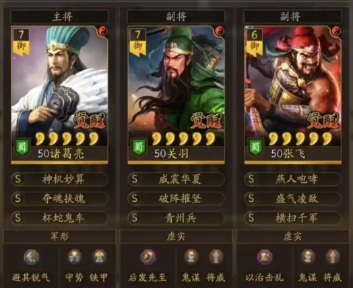Select 鬼谋 icon under 关羽
Viewport: 353px width, 288px height.
click(x=191, y=257)
